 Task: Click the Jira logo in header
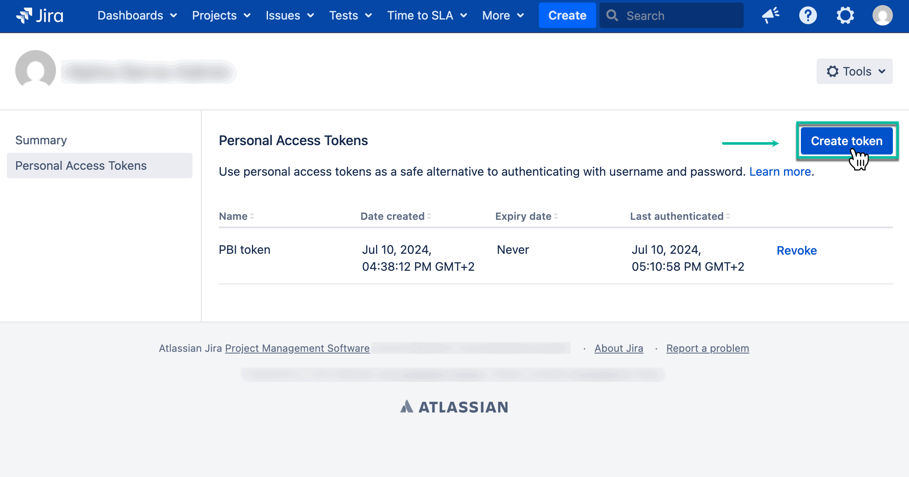pos(39,16)
